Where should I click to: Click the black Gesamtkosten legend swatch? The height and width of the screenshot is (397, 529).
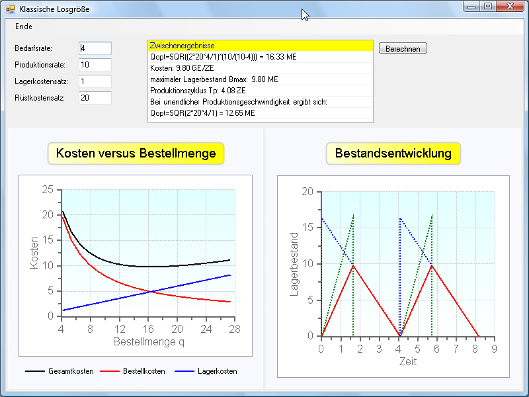coord(34,371)
